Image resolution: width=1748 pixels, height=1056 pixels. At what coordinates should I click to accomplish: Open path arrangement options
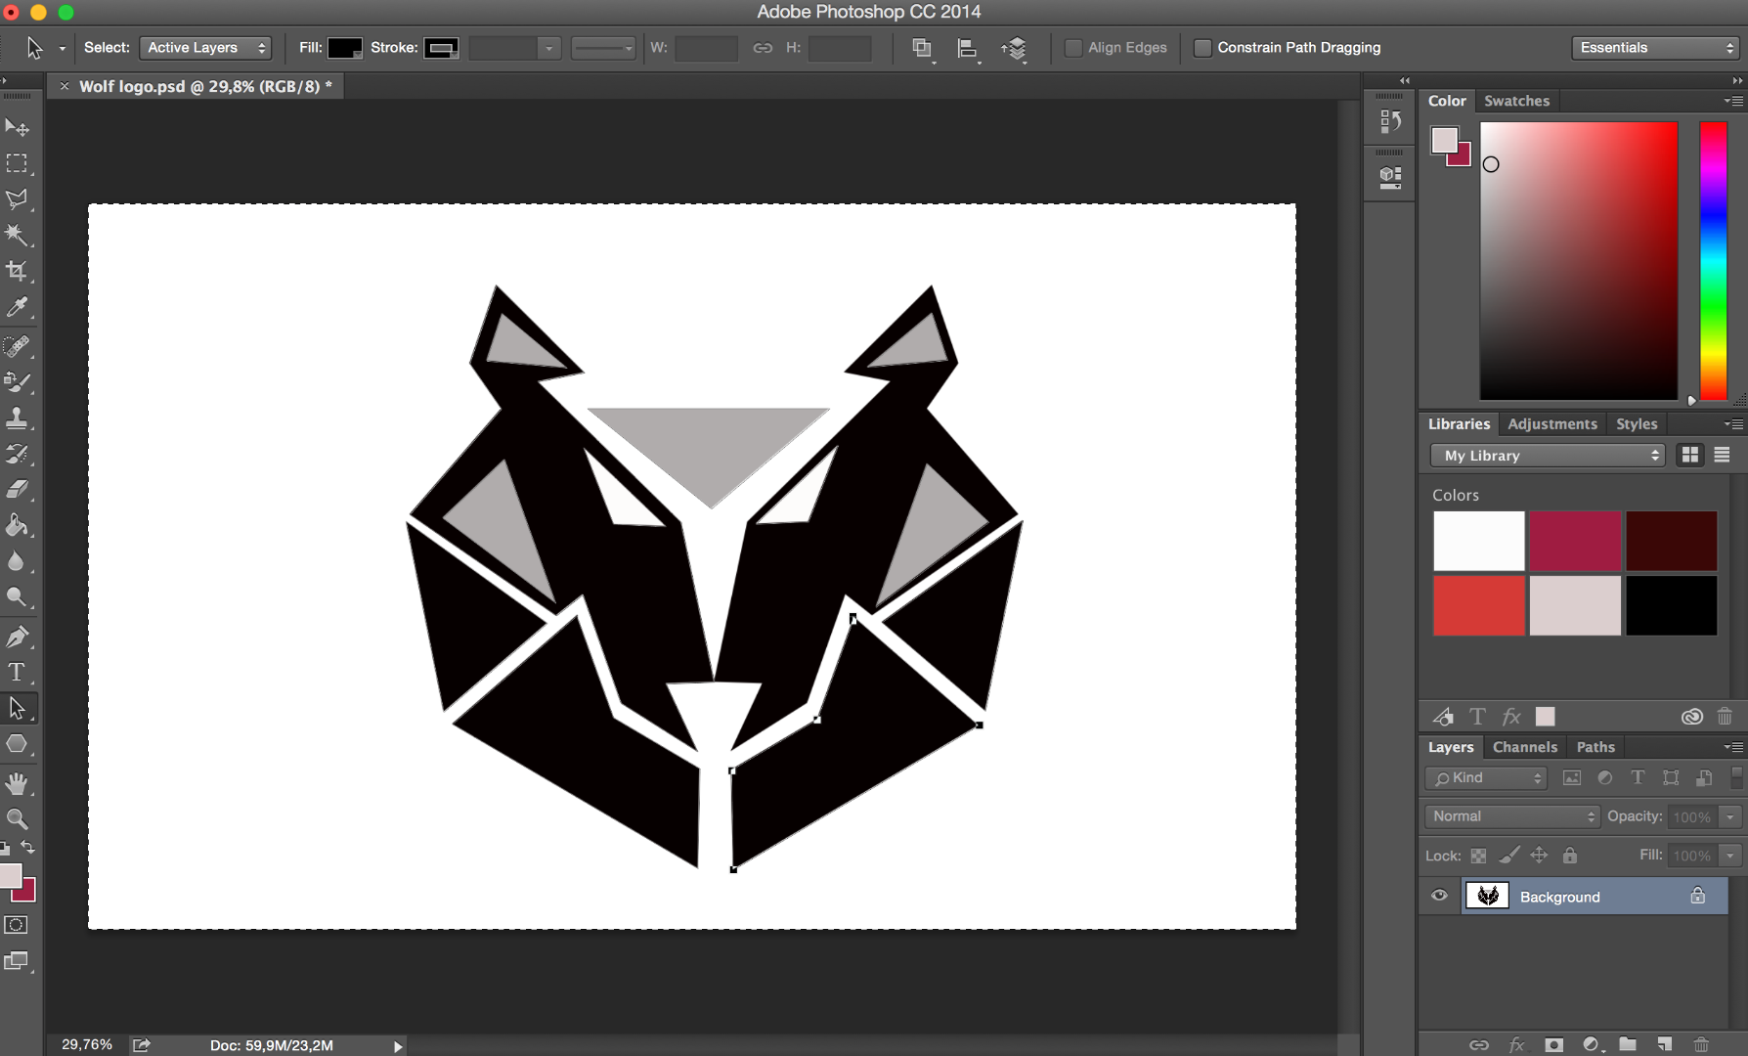coord(1015,48)
